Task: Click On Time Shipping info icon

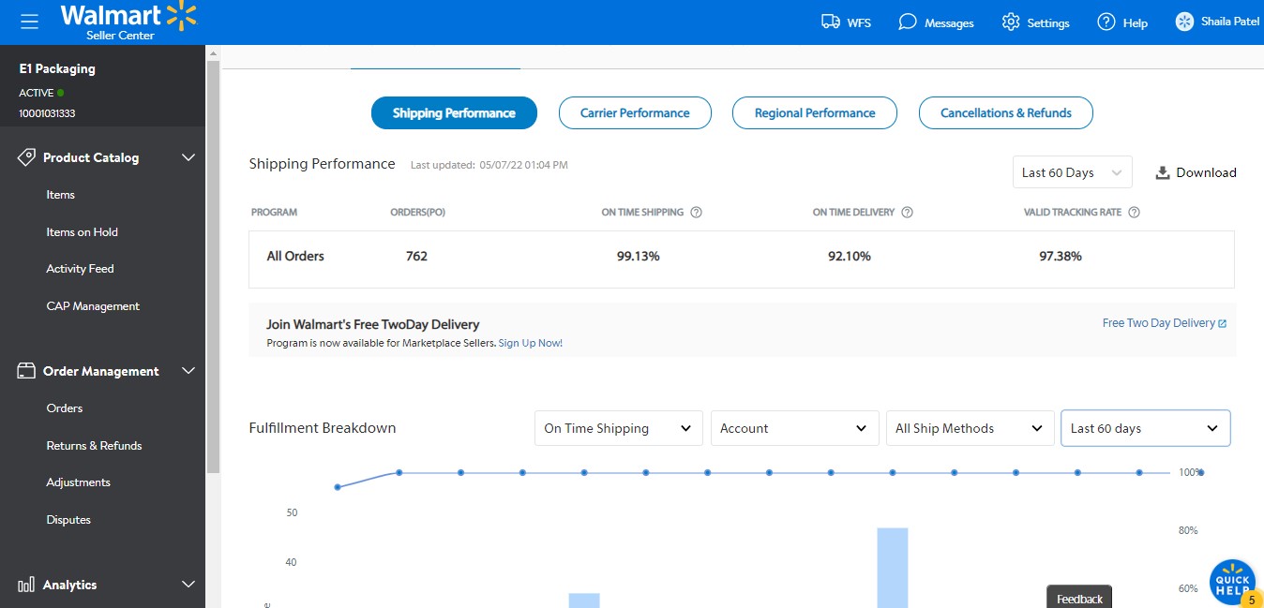Action: point(696,213)
